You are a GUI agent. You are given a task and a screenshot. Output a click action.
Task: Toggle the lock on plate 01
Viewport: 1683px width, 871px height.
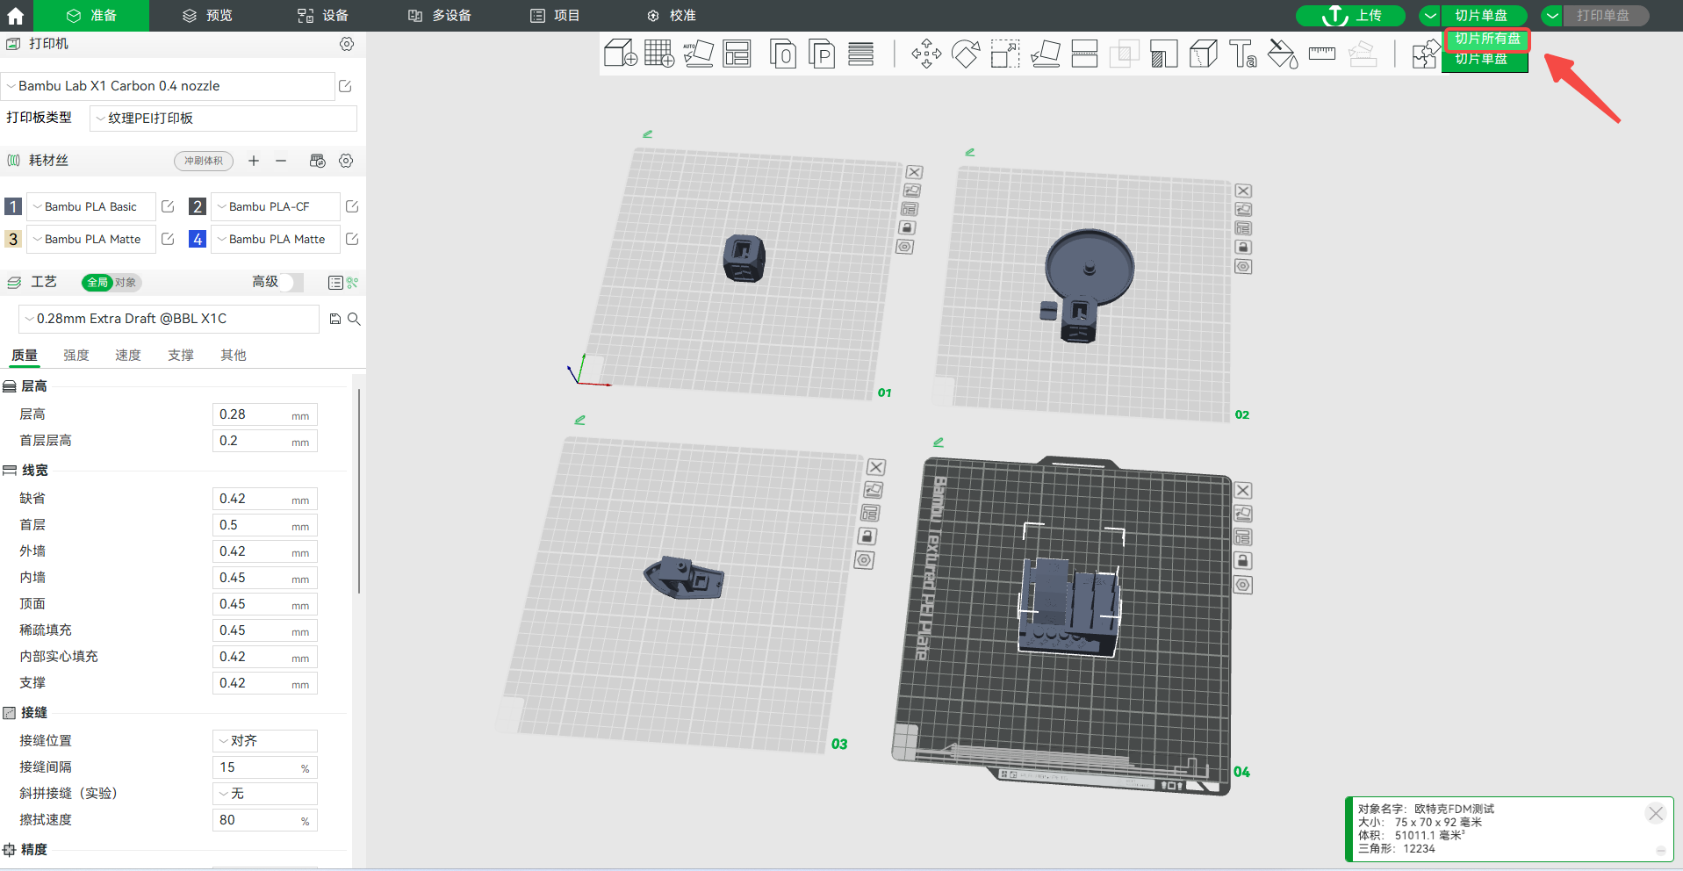(x=907, y=227)
